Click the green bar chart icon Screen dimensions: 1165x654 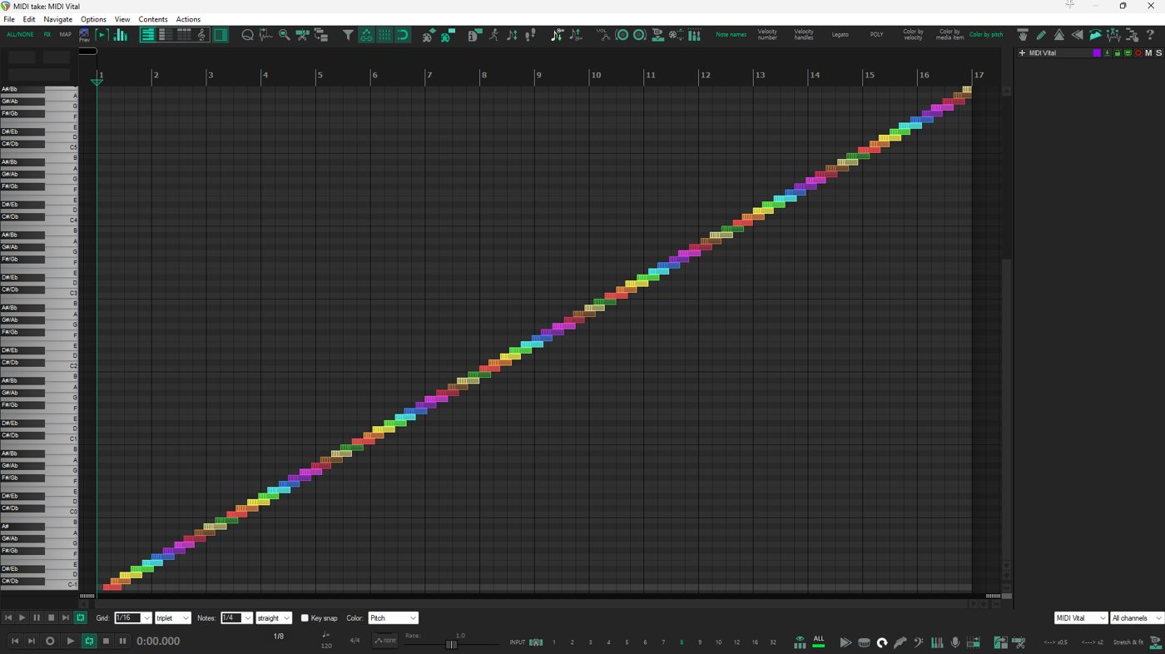[x=121, y=35]
